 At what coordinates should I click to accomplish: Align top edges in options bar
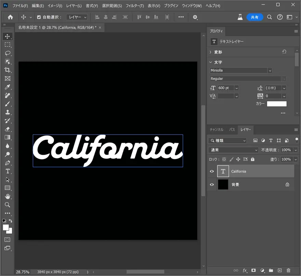click(x=139, y=17)
